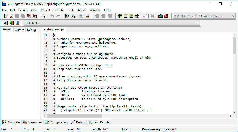238x132 pixels.
Task: Click "Done parsing in 0 seconds" status text
Action: coord(159,129)
